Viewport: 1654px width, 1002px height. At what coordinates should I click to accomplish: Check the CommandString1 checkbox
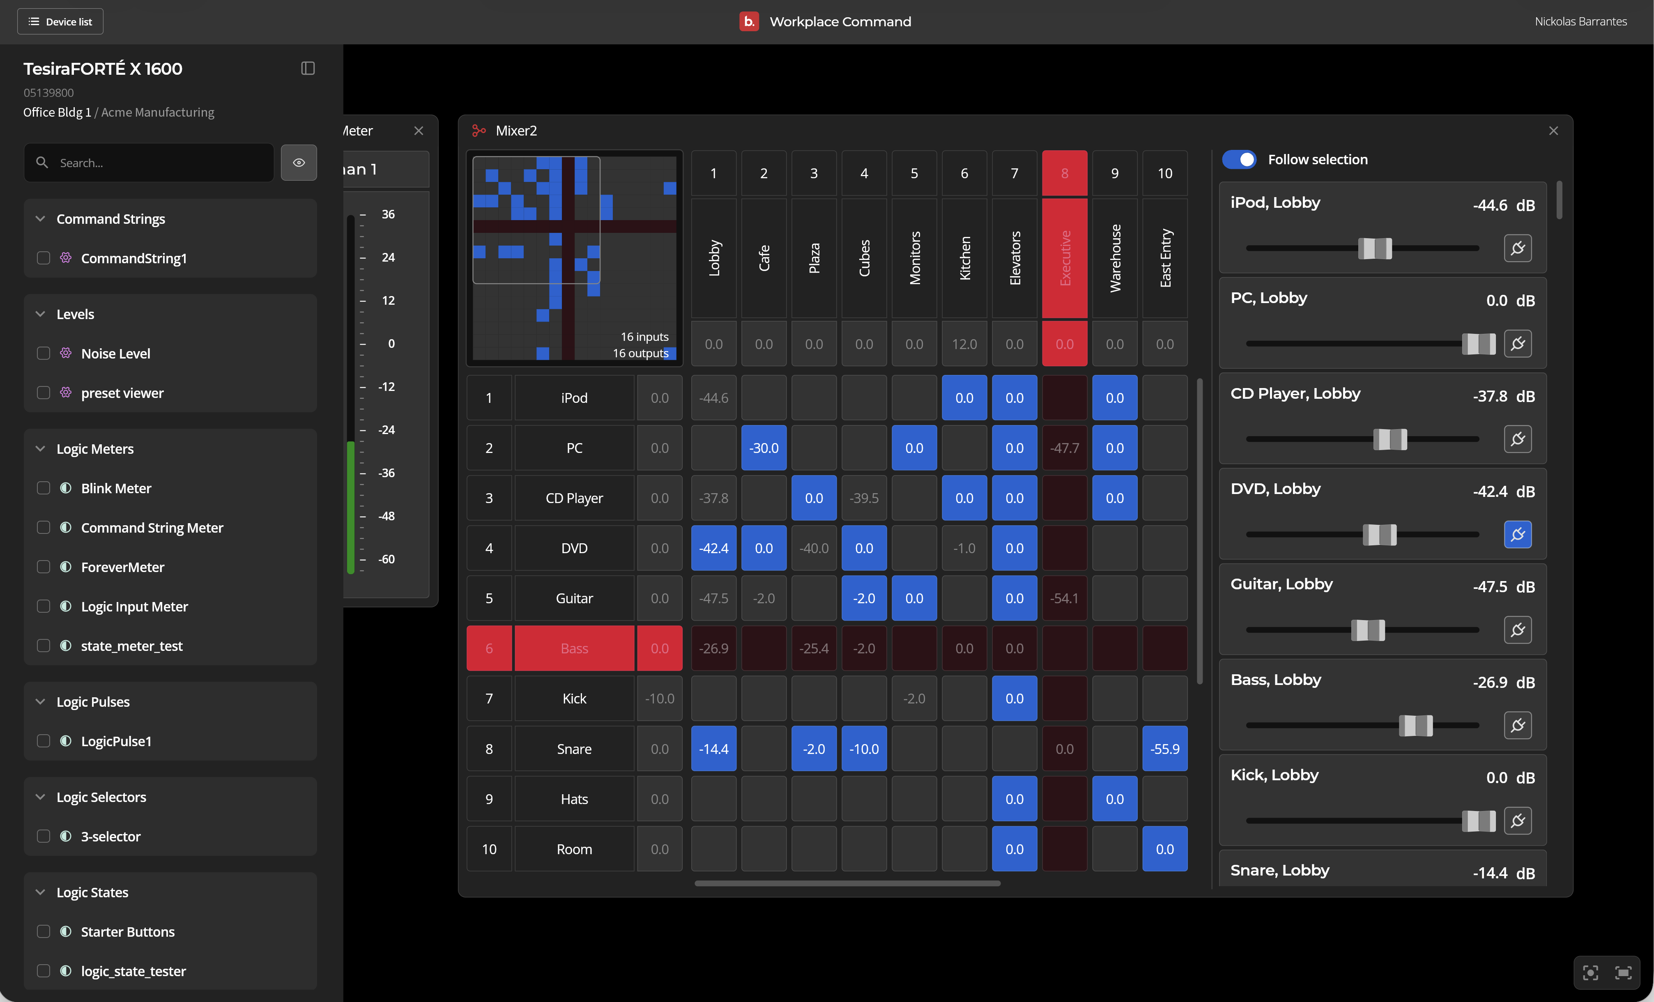click(x=44, y=258)
